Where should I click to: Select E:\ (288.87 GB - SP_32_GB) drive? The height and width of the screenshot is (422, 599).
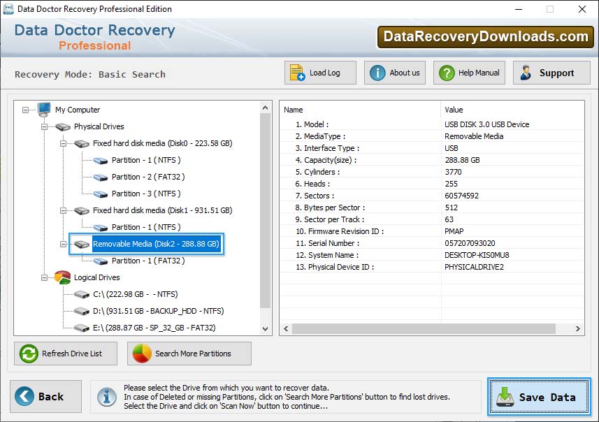coord(154,328)
